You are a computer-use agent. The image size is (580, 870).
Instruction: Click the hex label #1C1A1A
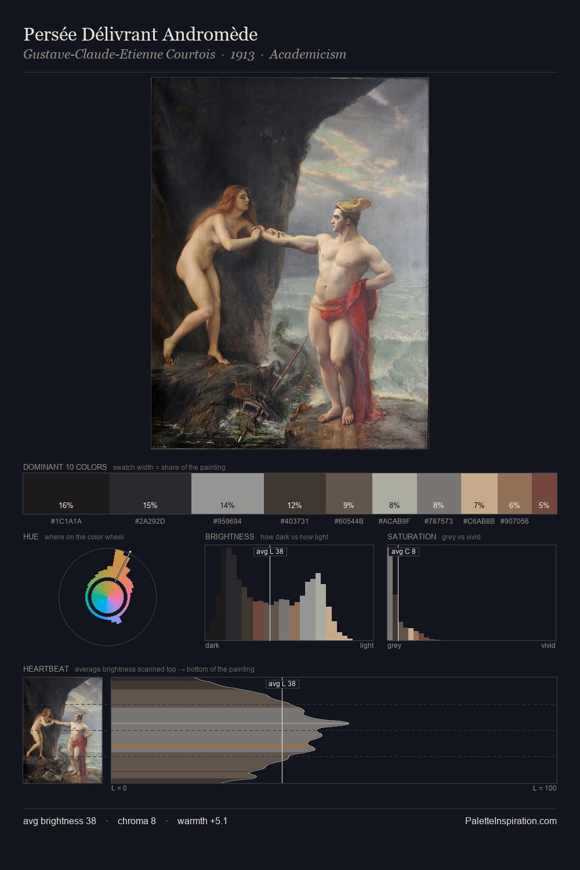pos(66,521)
